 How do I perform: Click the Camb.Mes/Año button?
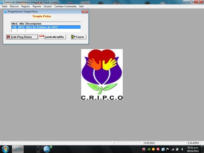(x=52, y=37)
